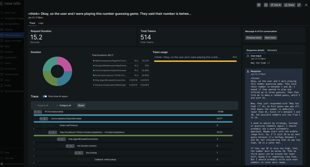Collapse the Llm/completion/OpenAI/create span
Screen dimensions: 310x167
[x=44, y=119]
